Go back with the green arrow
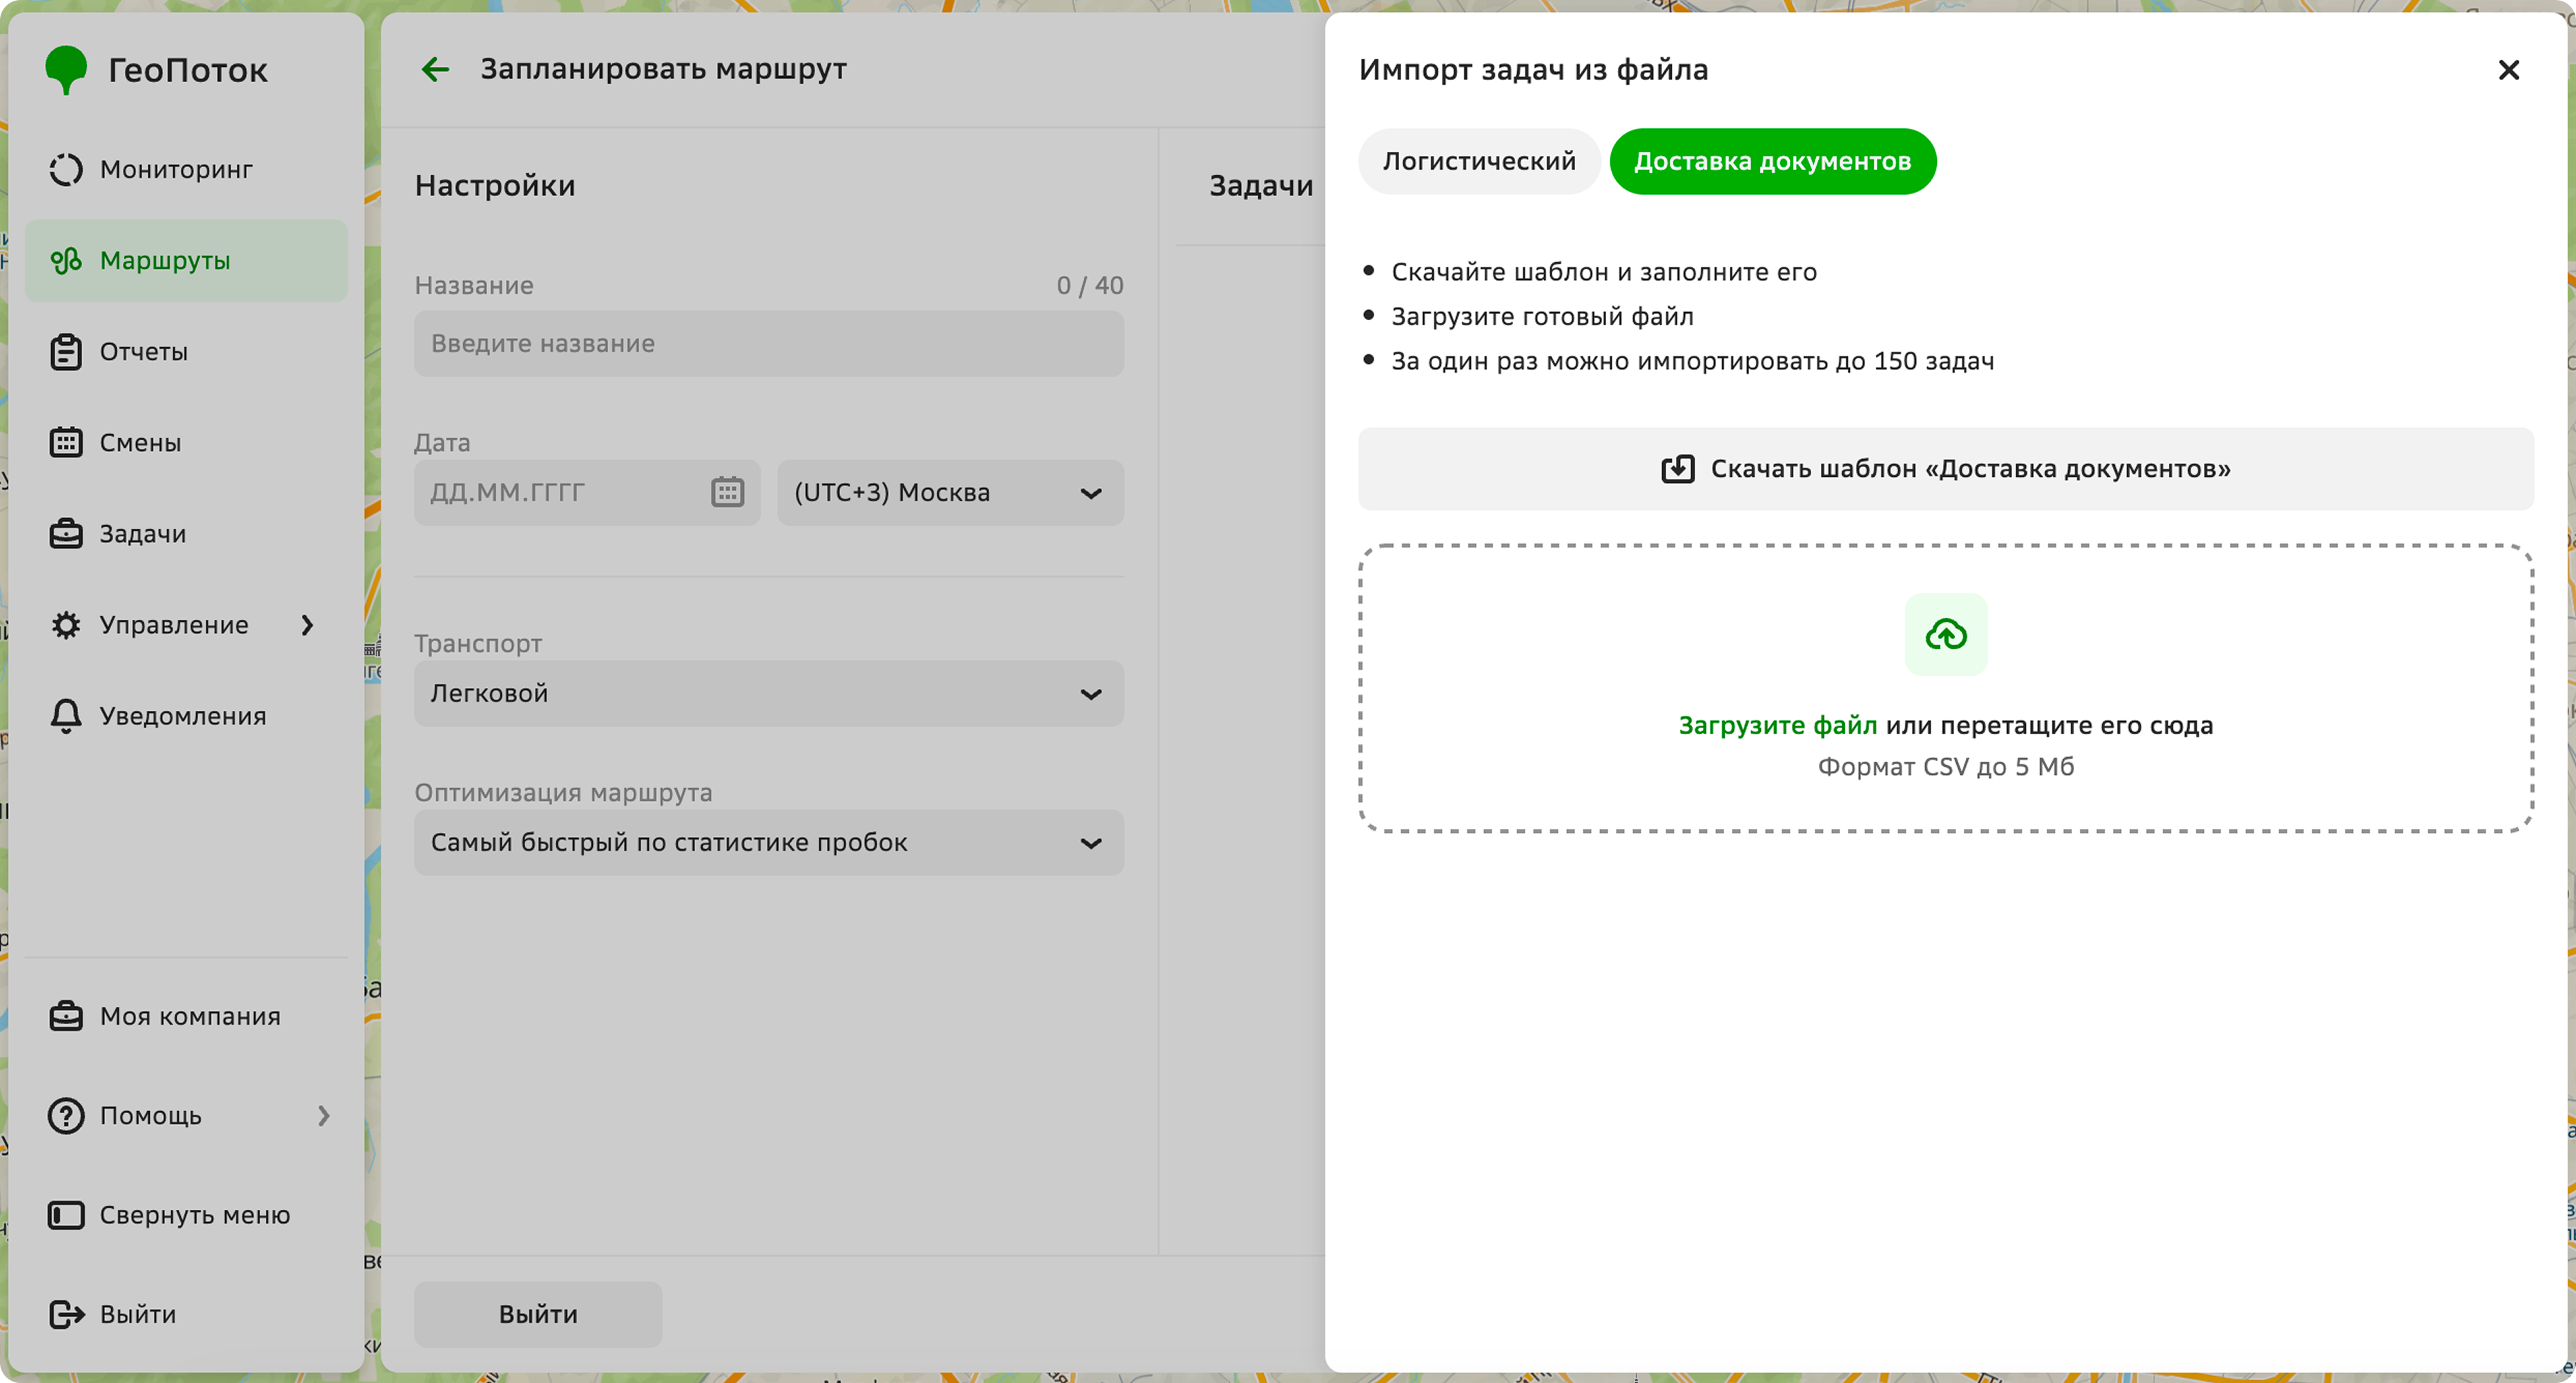This screenshot has height=1383, width=2576. pyautogui.click(x=435, y=69)
